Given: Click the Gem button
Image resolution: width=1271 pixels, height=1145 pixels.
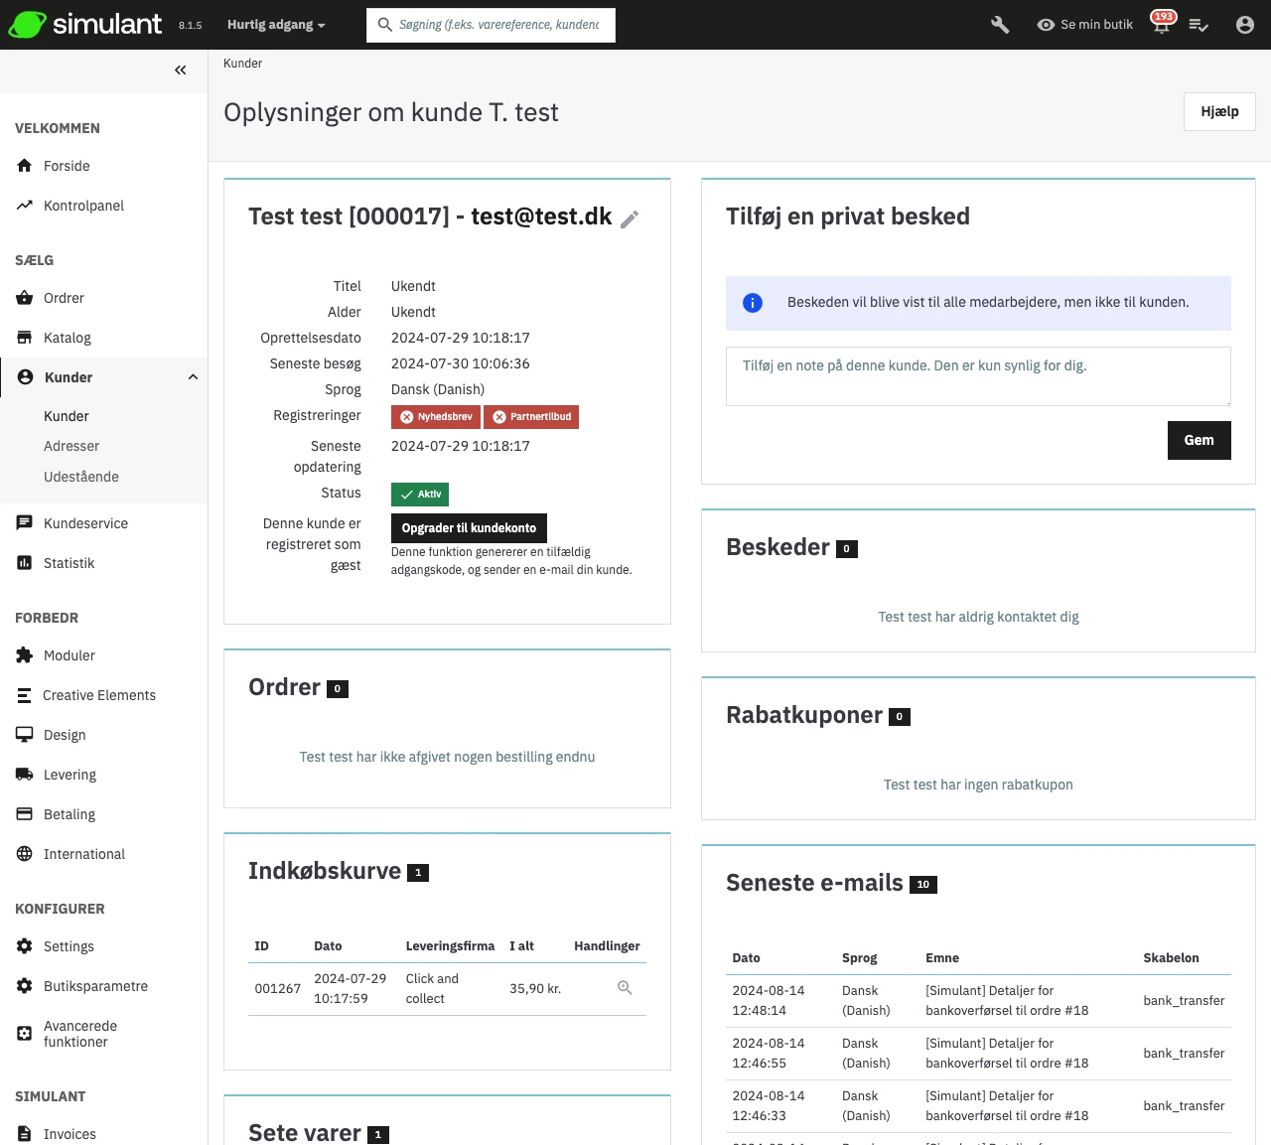Looking at the screenshot, I should [1199, 440].
